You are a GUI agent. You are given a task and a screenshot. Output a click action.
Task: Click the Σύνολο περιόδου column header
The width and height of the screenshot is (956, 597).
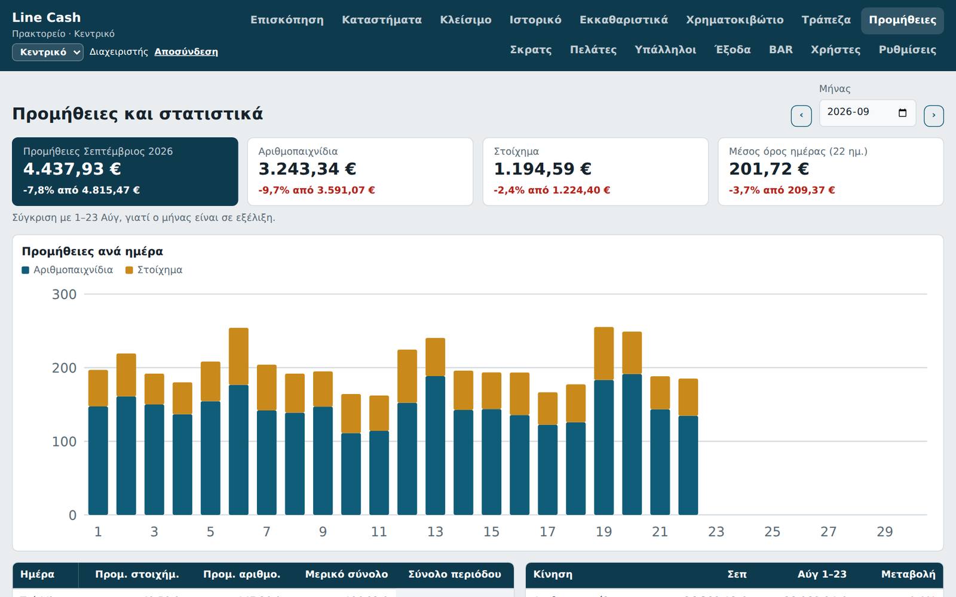(x=455, y=574)
